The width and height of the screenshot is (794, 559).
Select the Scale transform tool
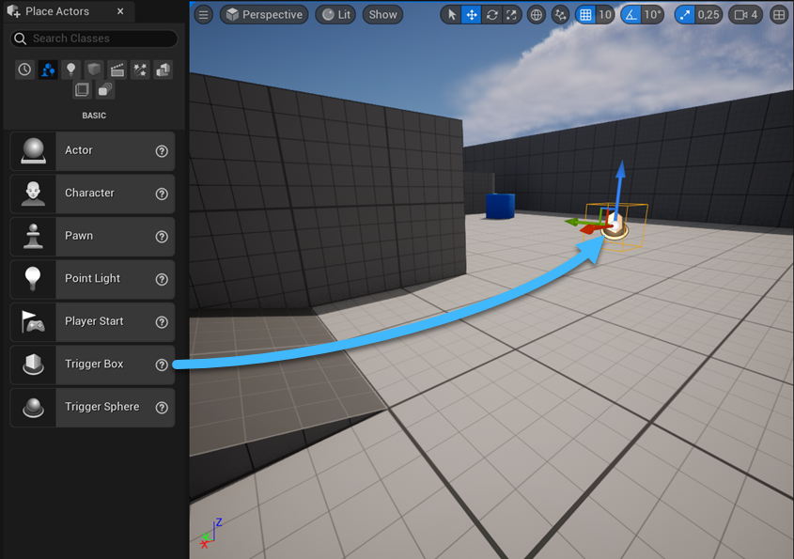[511, 15]
